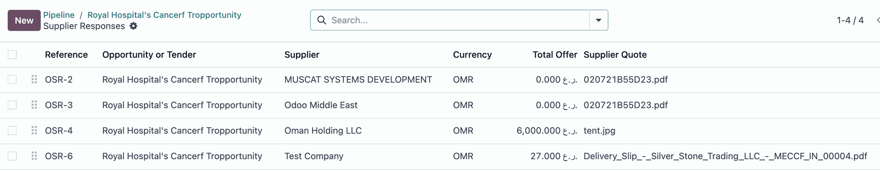Tick the checkbox for OSR-6

[12, 156]
